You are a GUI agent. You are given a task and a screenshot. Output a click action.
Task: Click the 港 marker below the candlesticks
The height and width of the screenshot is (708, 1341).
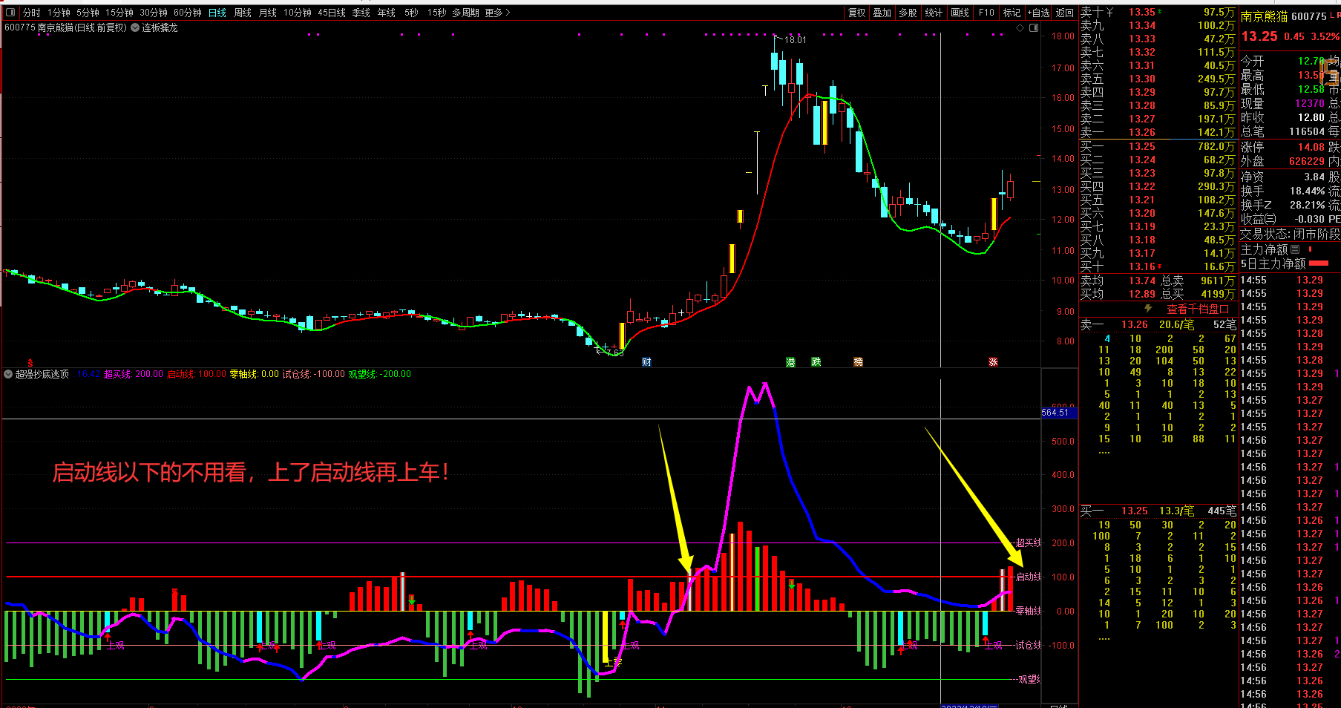coord(790,362)
